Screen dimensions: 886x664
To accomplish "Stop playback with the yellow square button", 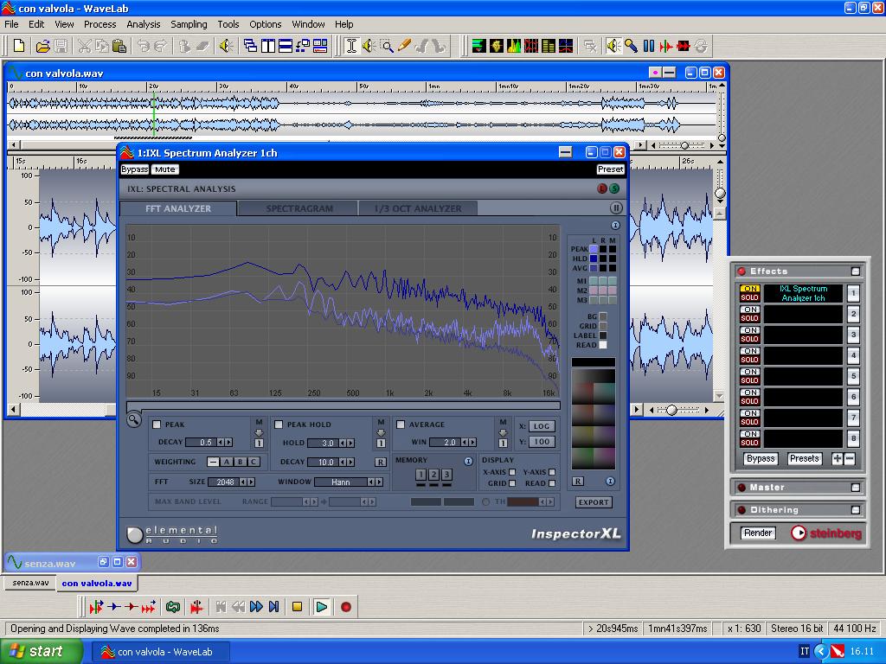I will click(x=298, y=607).
